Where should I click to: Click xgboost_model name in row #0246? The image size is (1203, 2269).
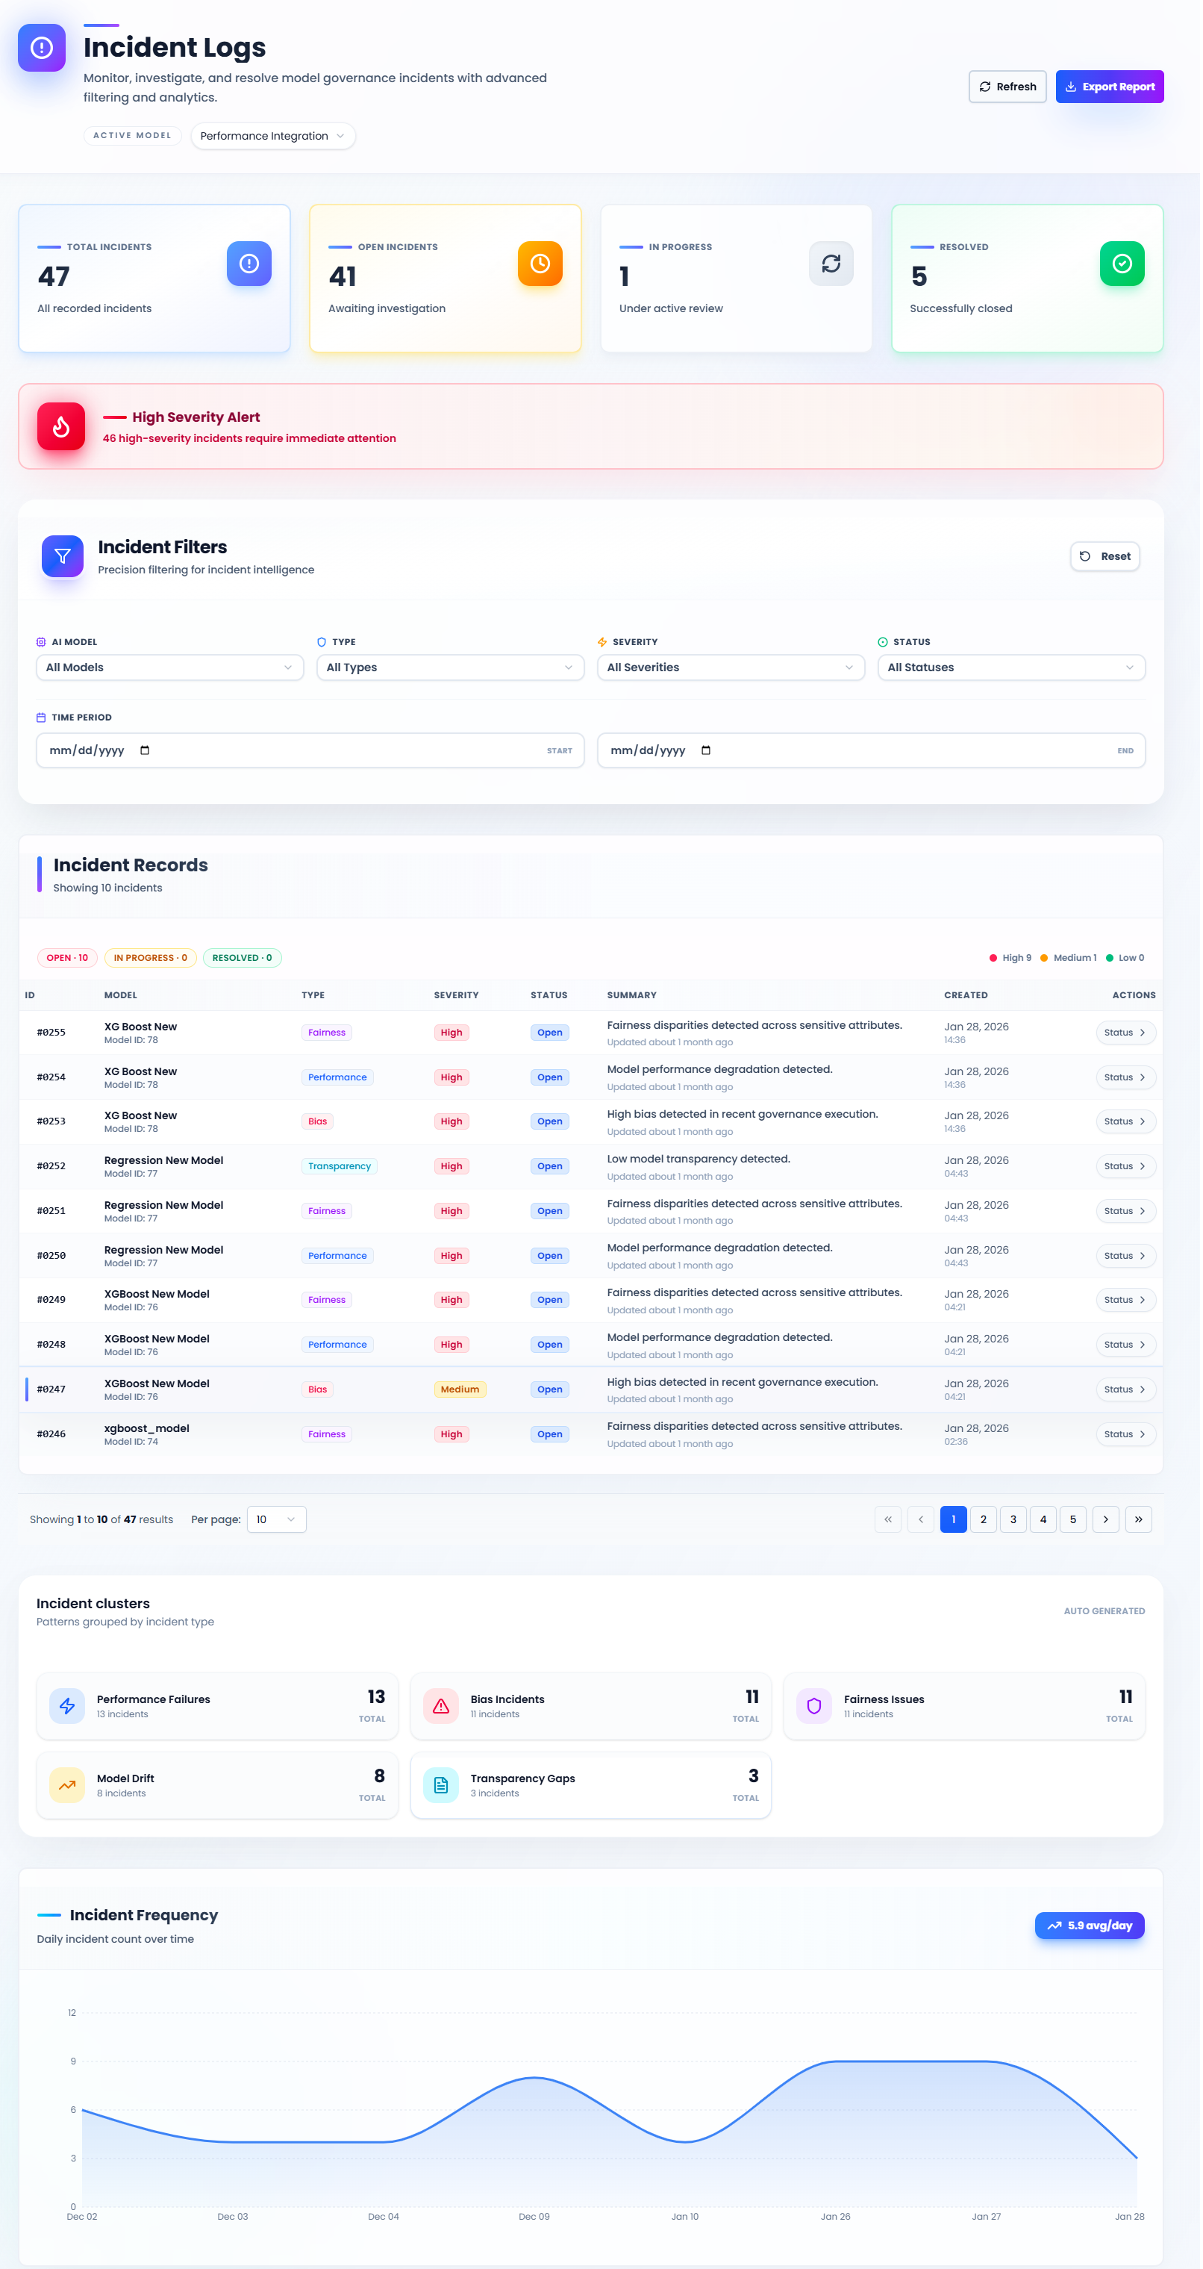pos(147,1428)
